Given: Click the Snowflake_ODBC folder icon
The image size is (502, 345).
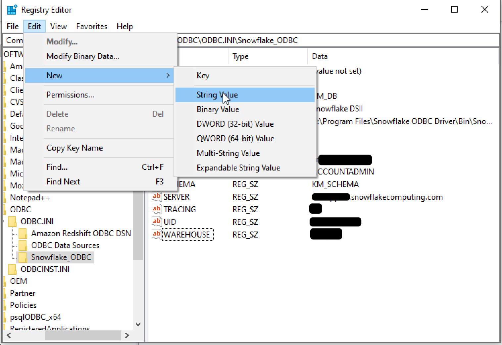Looking at the screenshot, I should coord(23,257).
